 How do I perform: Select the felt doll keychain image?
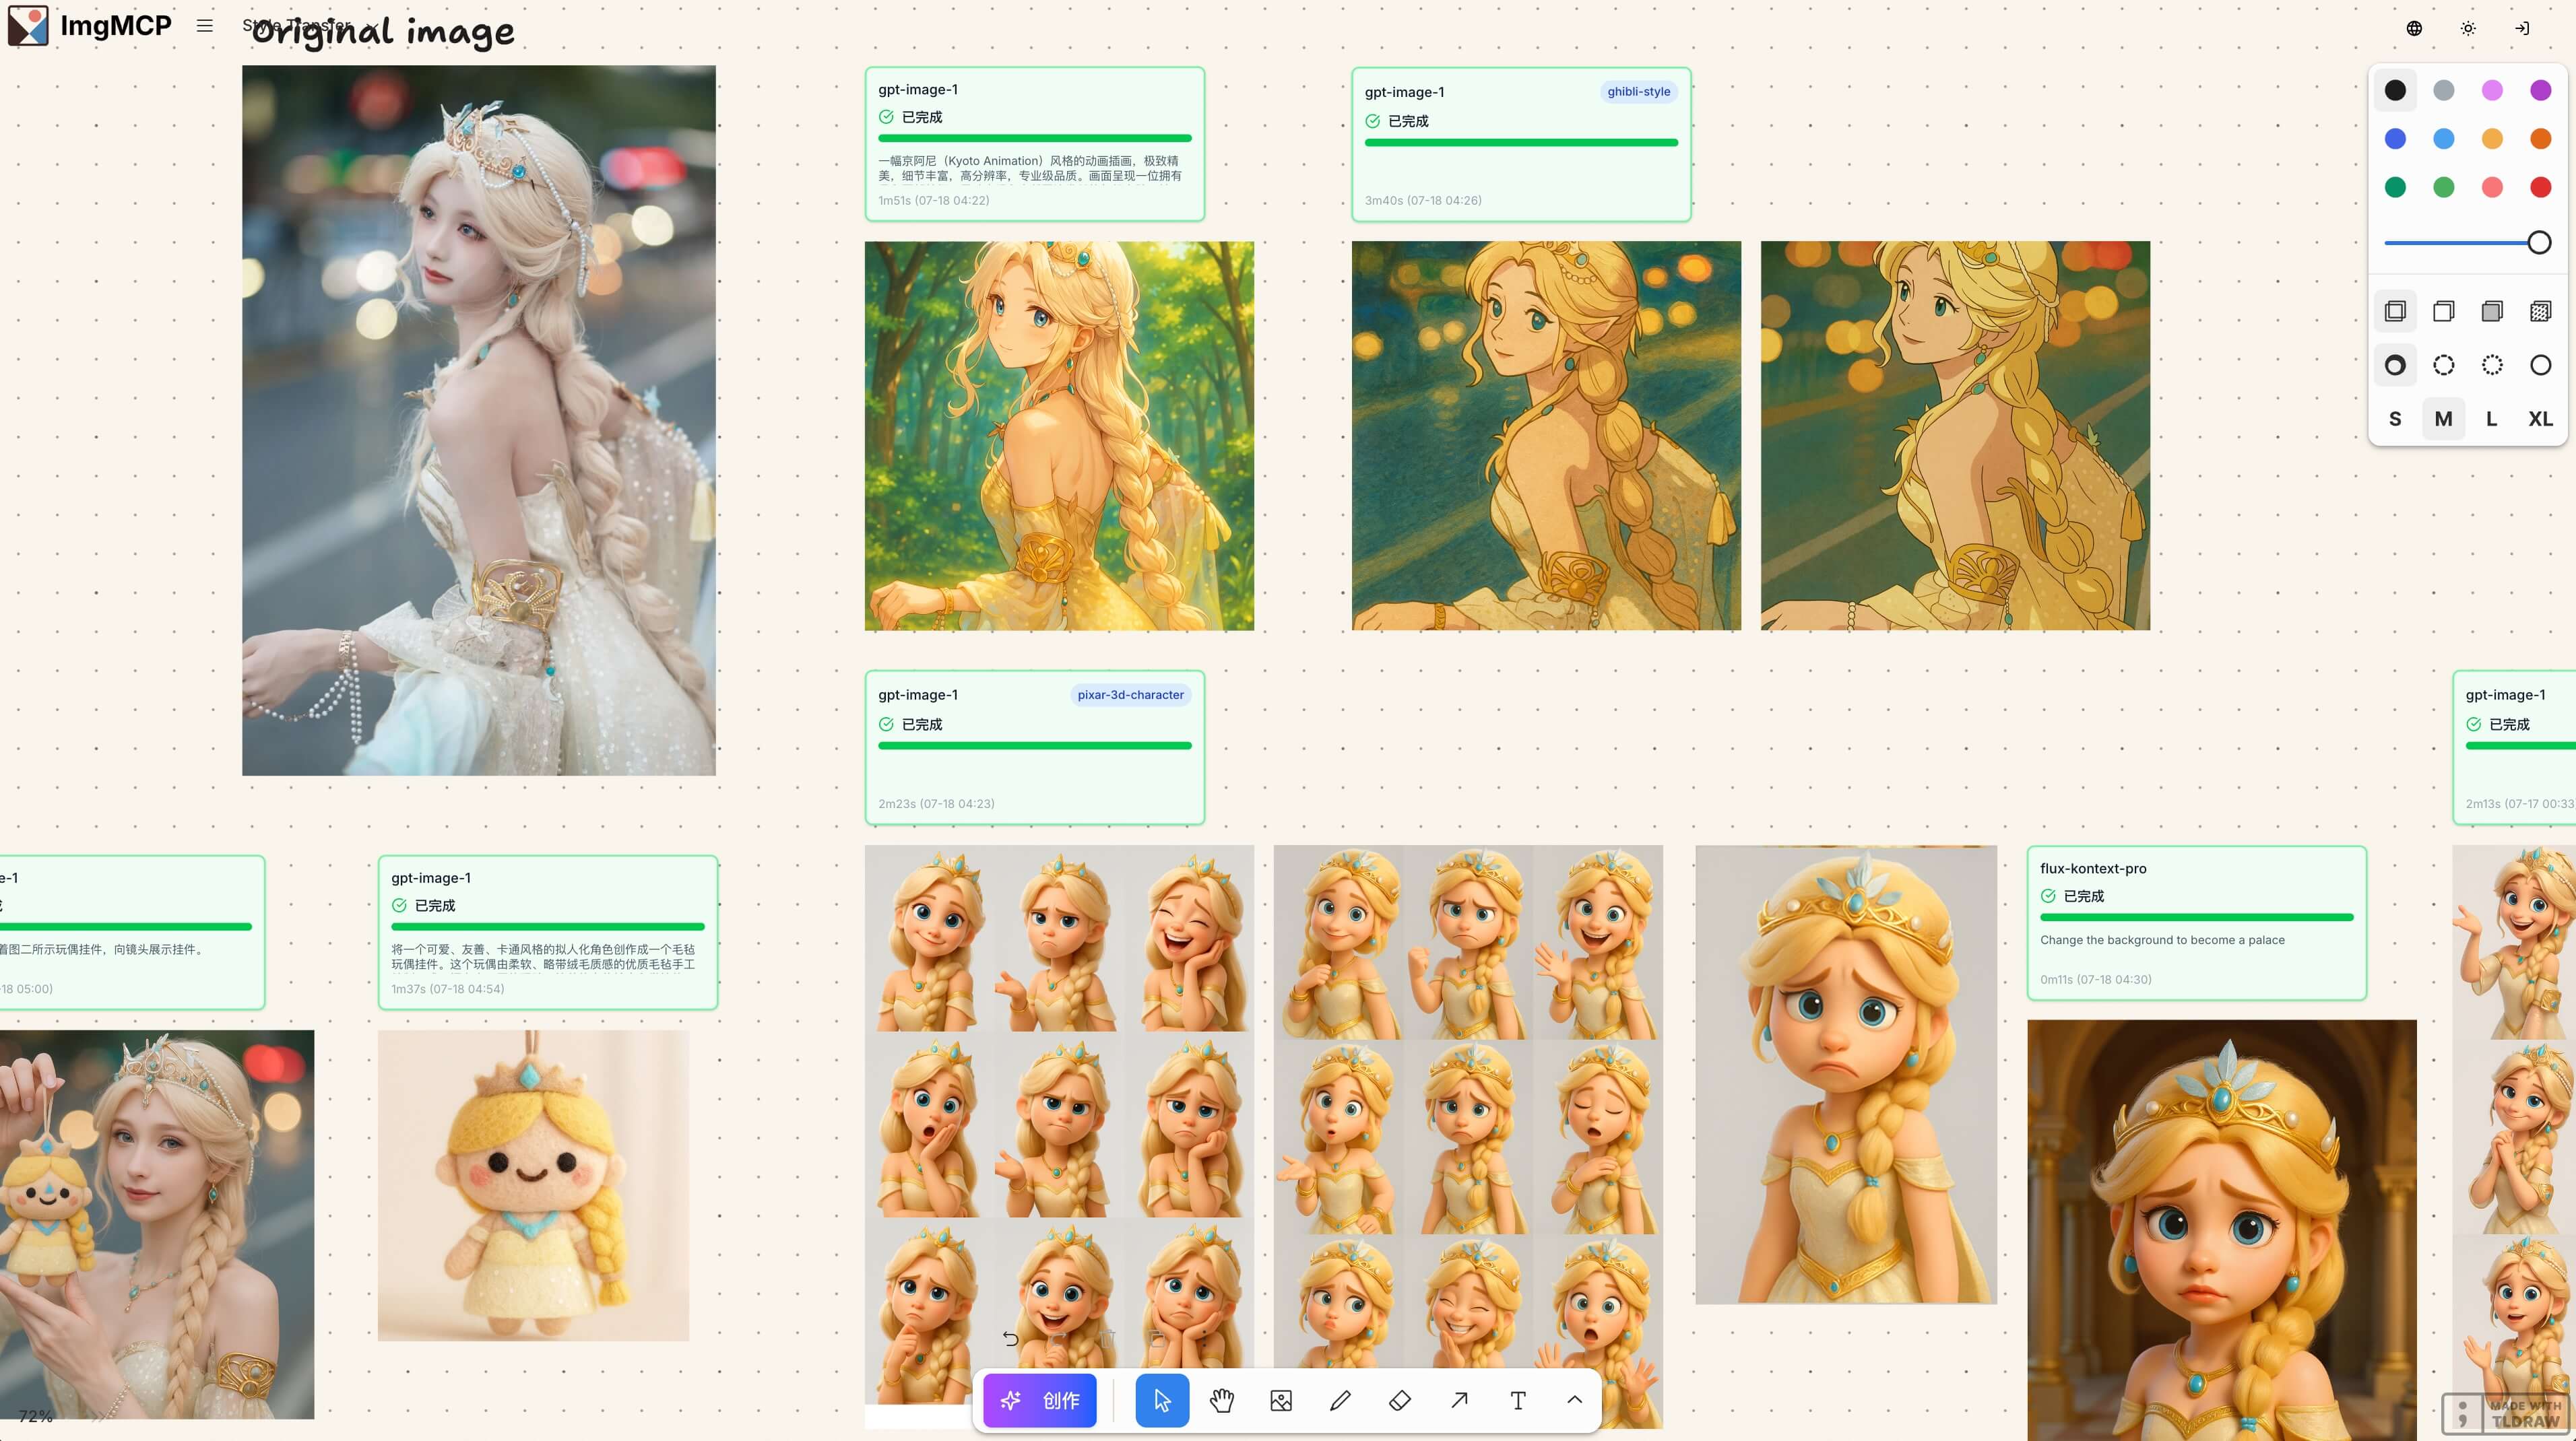(x=533, y=1185)
